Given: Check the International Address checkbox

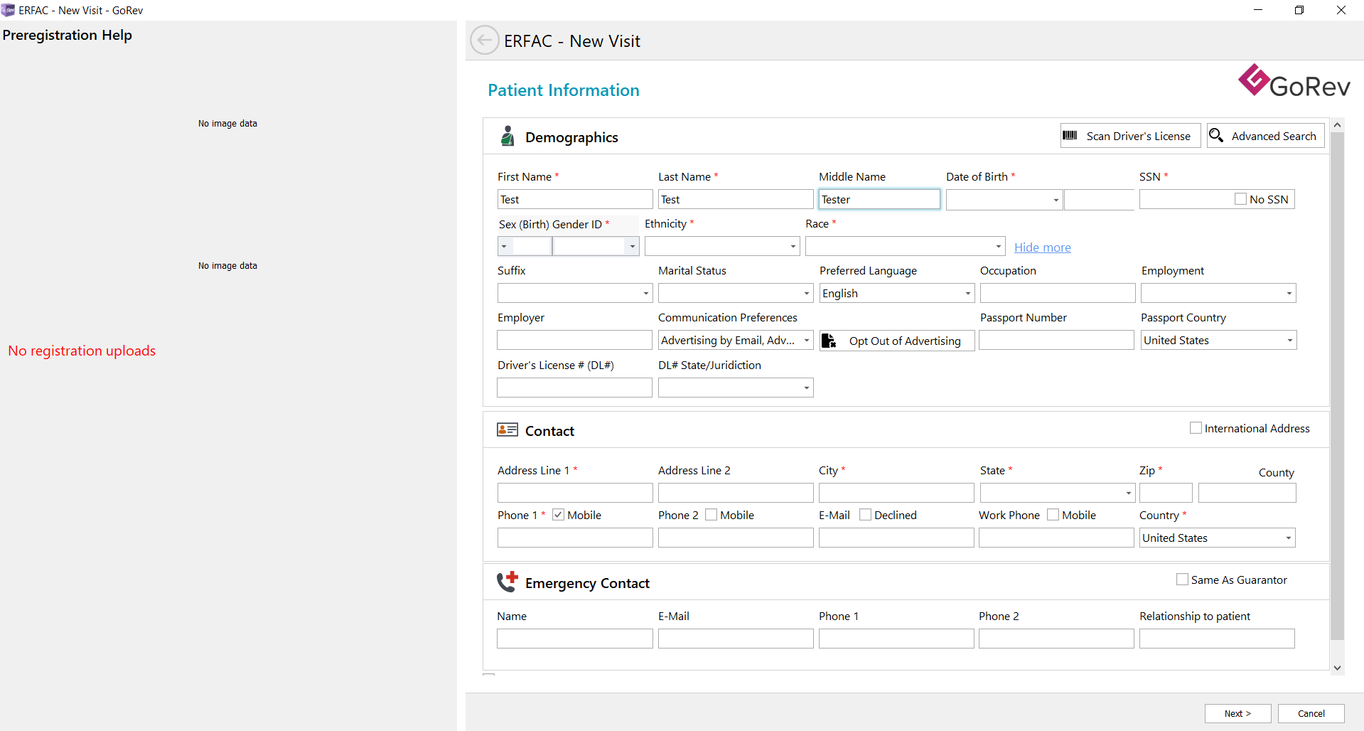Looking at the screenshot, I should (1196, 427).
